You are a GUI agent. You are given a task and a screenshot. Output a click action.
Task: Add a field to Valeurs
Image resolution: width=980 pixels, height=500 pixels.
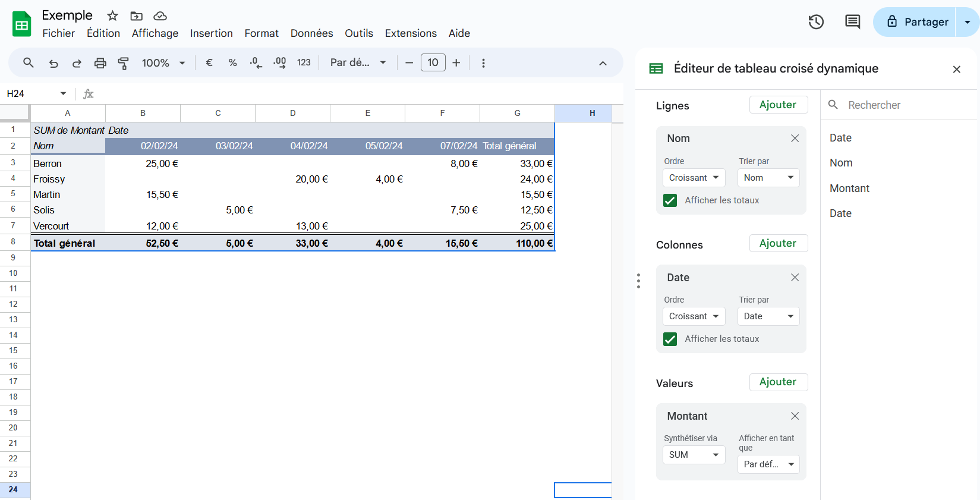point(778,382)
